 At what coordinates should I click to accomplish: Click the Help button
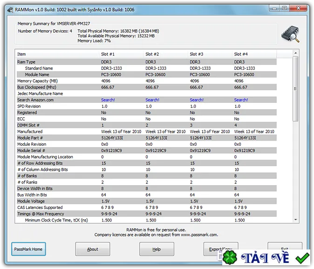[157, 249]
